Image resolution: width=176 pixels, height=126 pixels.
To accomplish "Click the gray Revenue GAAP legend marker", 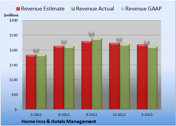I will click(x=122, y=9).
